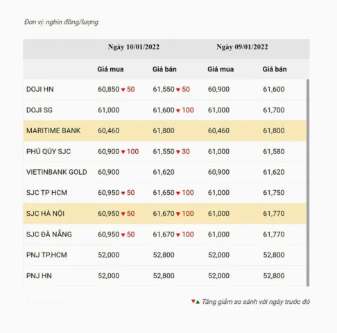Screen dimensions: 337x333
Task: Click the VIETINBANK GOLD row label
Action: pos(57,172)
